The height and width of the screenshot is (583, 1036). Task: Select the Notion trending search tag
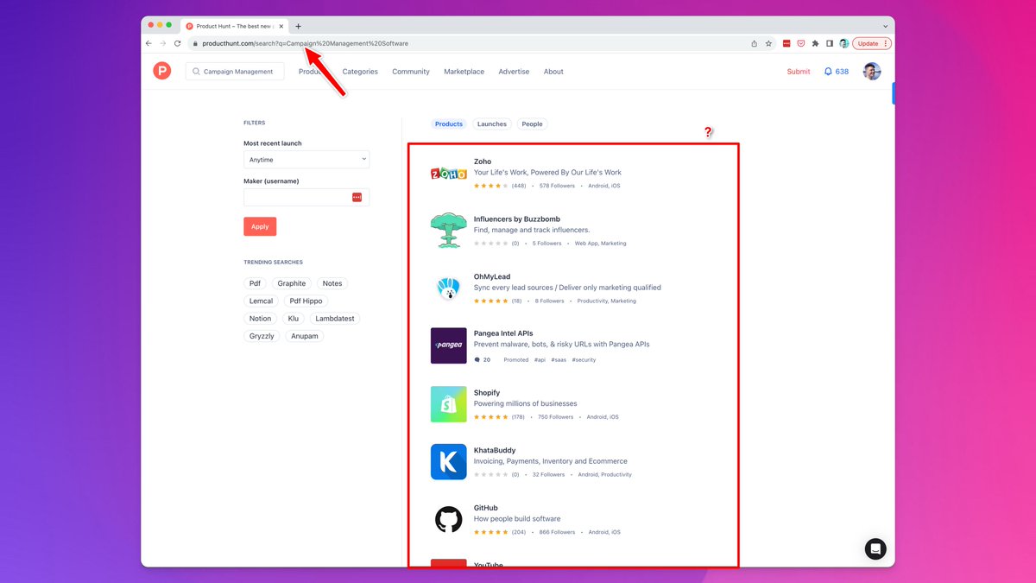[x=260, y=319]
